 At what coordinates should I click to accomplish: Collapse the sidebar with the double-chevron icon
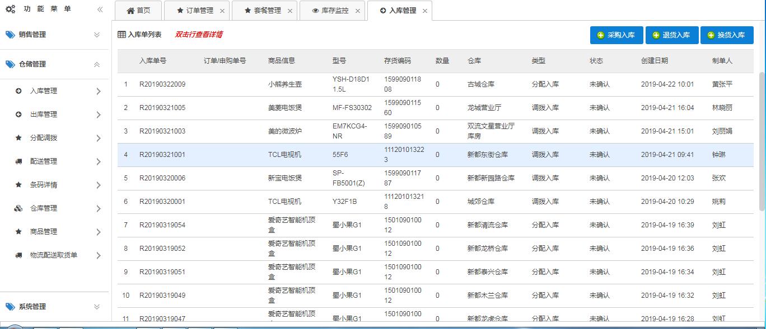(x=100, y=9)
